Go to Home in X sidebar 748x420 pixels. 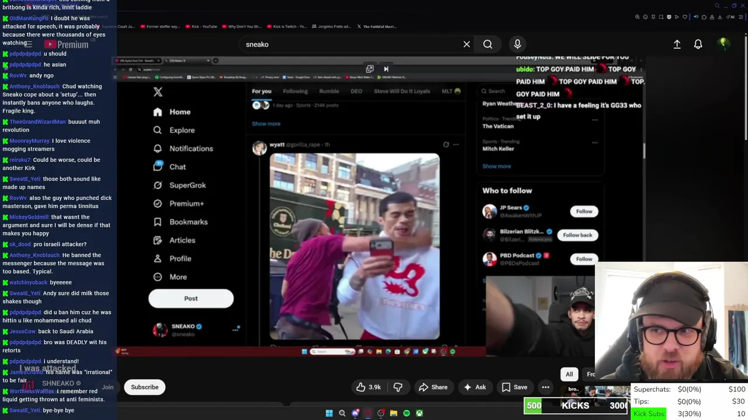point(172,112)
